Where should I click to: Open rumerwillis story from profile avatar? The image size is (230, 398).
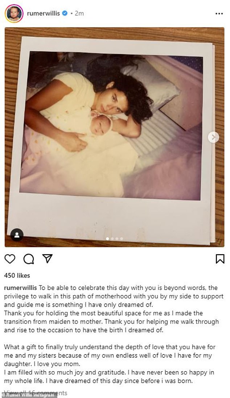(14, 13)
